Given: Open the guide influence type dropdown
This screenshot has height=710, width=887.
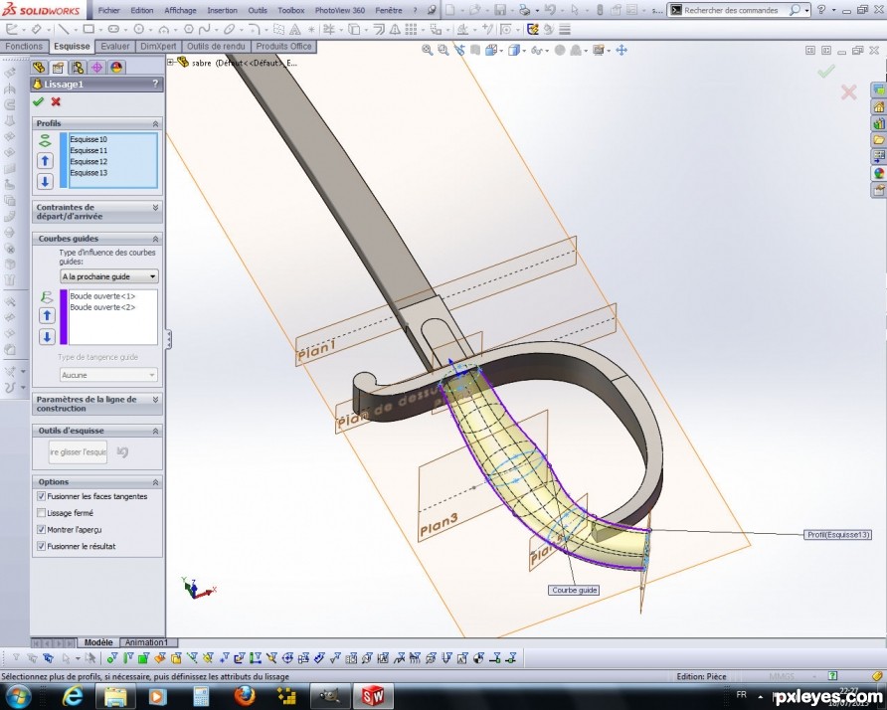Looking at the screenshot, I should pyautogui.click(x=109, y=276).
